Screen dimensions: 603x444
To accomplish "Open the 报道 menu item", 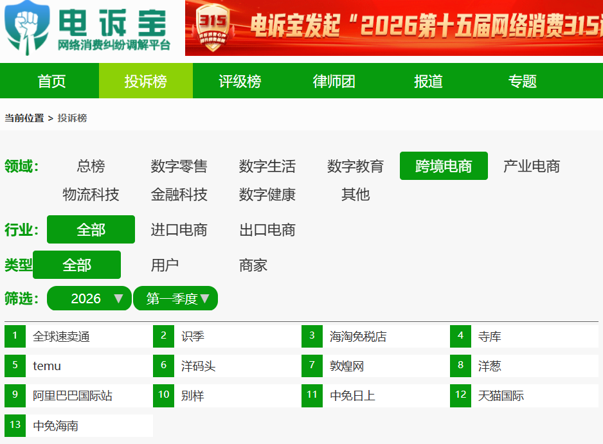I will (x=428, y=81).
